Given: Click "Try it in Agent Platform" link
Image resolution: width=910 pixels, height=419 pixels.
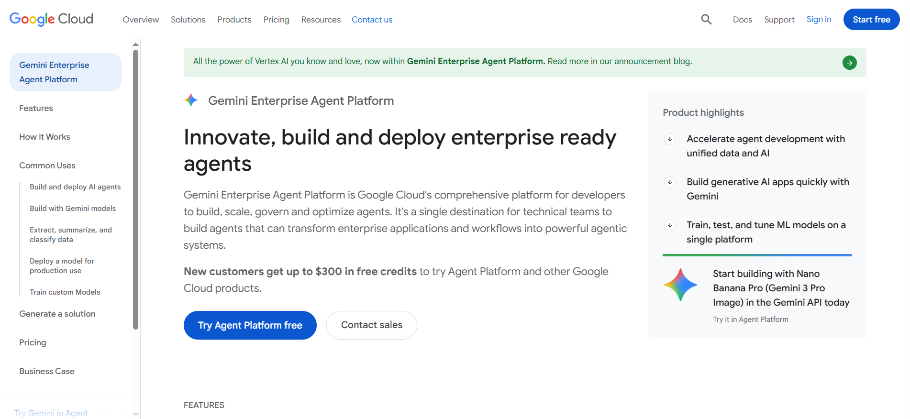Looking at the screenshot, I should coord(750,320).
